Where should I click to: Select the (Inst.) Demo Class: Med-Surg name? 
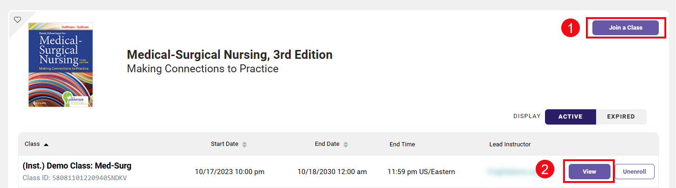point(77,166)
